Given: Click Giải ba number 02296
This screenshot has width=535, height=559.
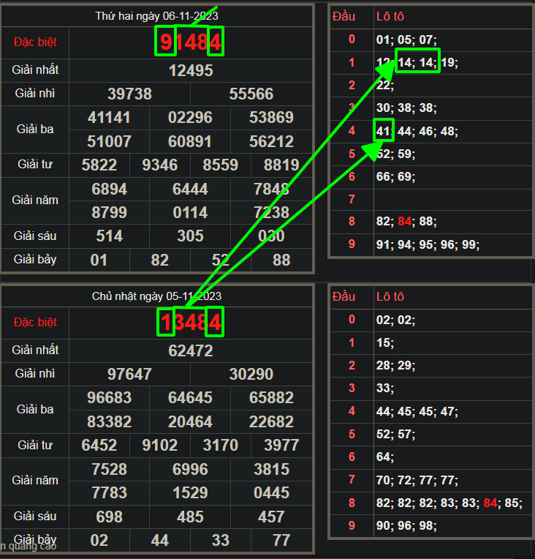Looking at the screenshot, I should click(x=190, y=118).
